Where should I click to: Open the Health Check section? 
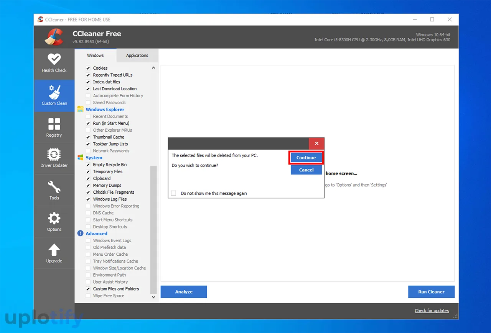(x=54, y=64)
